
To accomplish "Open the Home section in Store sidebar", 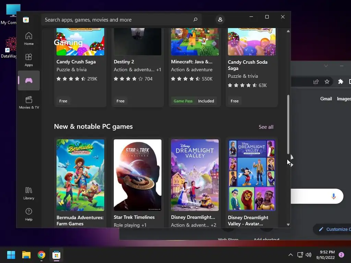I will coord(29,39).
